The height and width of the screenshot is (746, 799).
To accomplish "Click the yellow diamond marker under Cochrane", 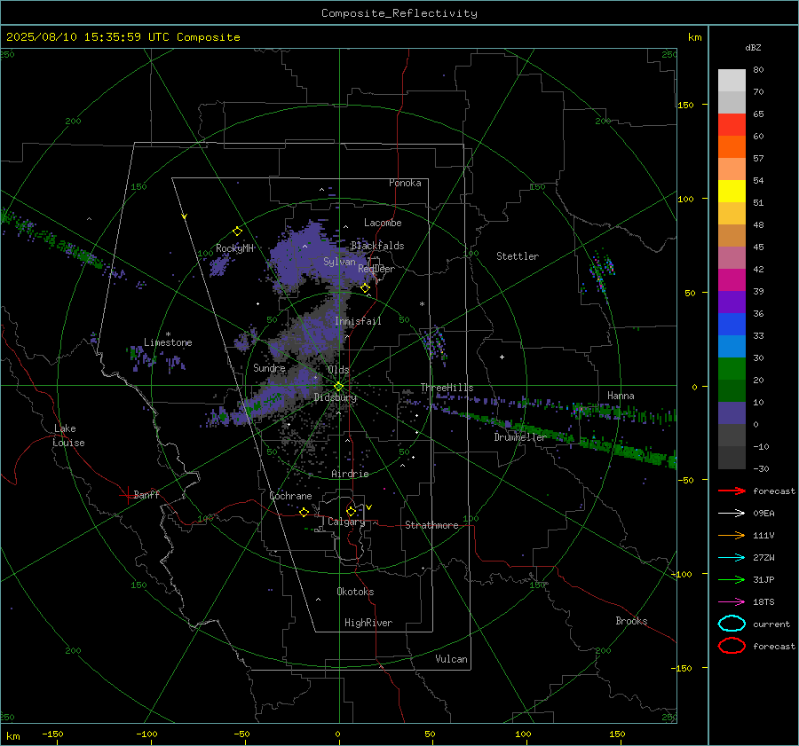I will coord(304,512).
